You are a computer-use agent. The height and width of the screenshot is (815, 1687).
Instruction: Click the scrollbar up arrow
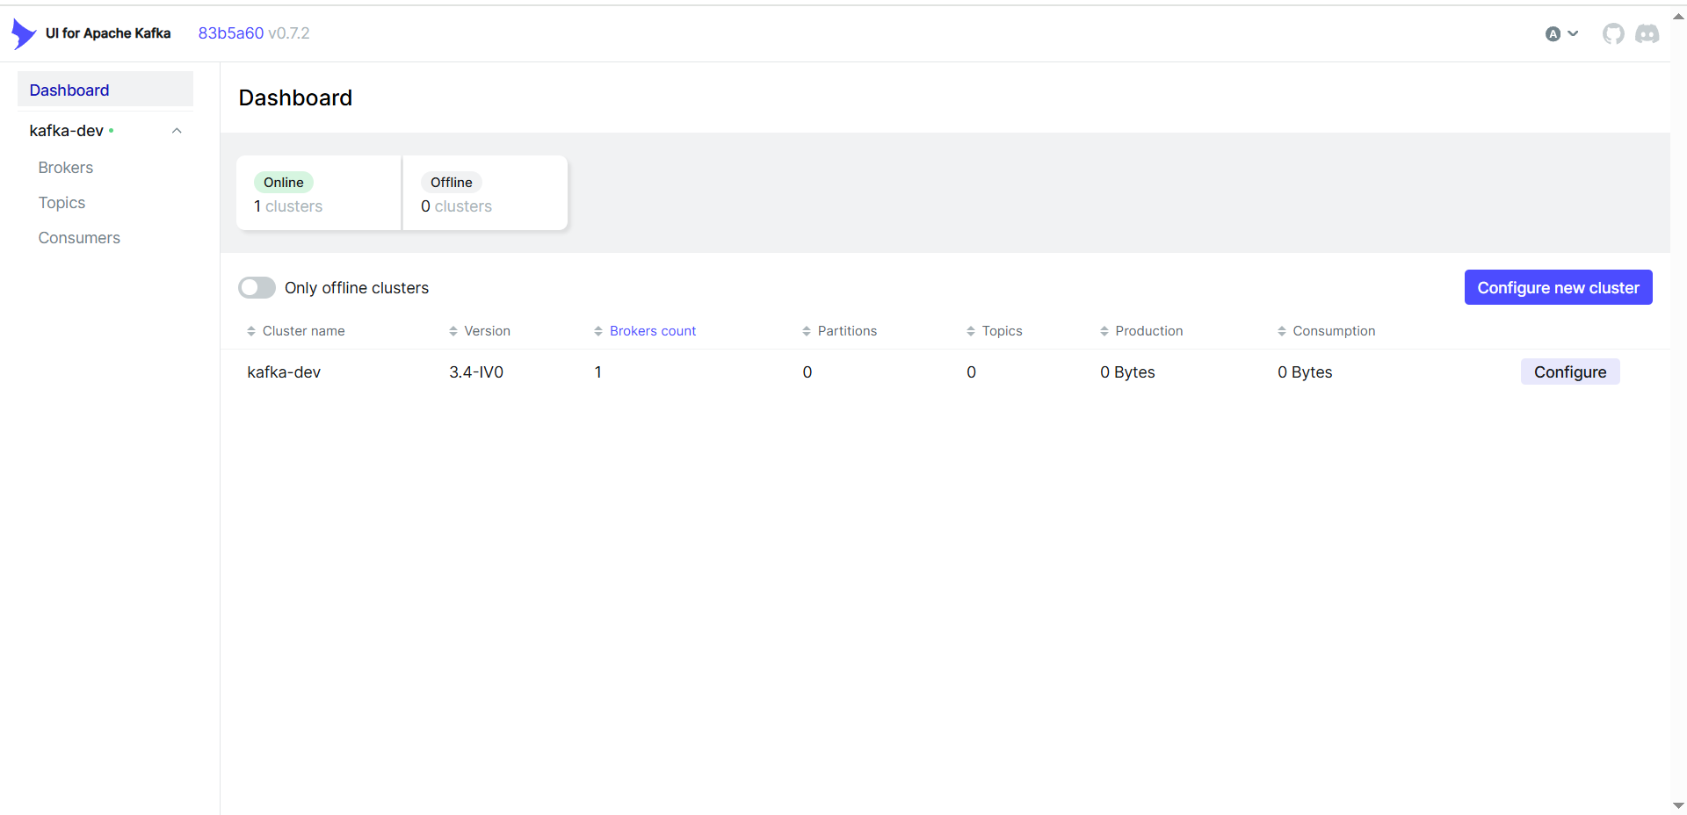tap(1678, 16)
